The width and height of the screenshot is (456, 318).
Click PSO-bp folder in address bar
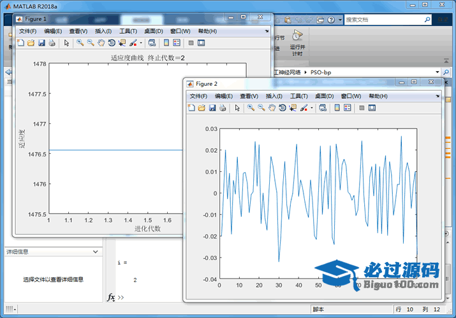pyautogui.click(x=321, y=73)
